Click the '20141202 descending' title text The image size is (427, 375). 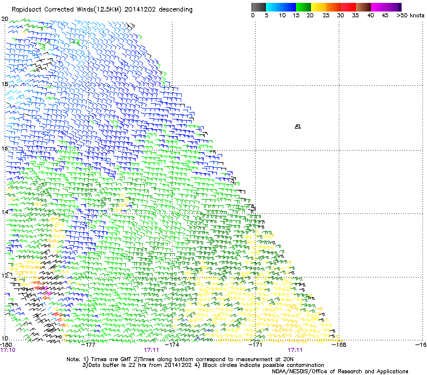coord(159,10)
